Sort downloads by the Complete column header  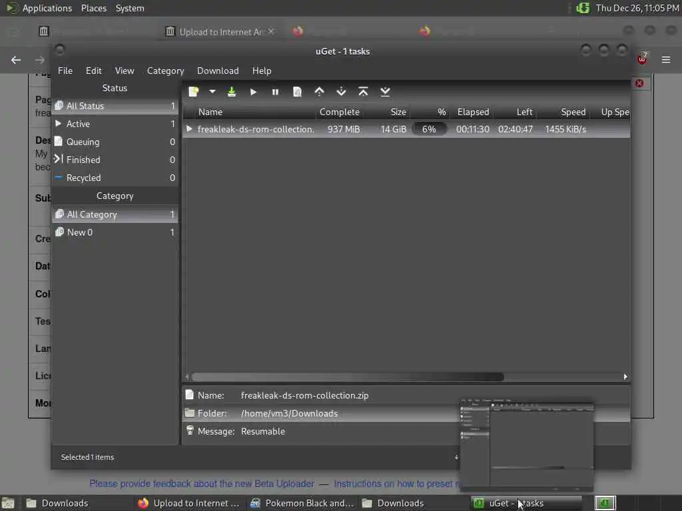340,112
